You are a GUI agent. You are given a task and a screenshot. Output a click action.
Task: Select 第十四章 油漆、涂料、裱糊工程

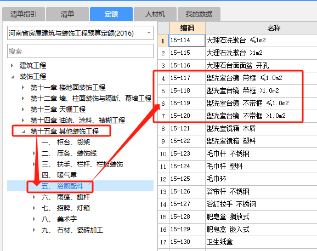[78, 120]
